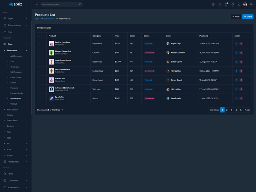Expand the Authentication sidebar menu
Screen dimensions: 256x192
(x=15, y=25)
